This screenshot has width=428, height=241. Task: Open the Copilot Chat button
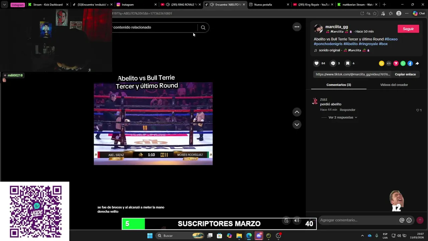pyautogui.click(x=419, y=13)
